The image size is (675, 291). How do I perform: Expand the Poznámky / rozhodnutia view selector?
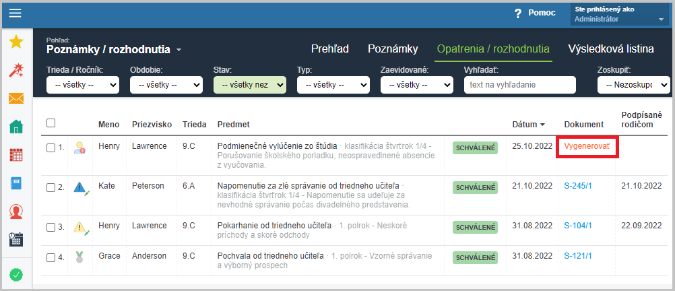[x=114, y=49]
